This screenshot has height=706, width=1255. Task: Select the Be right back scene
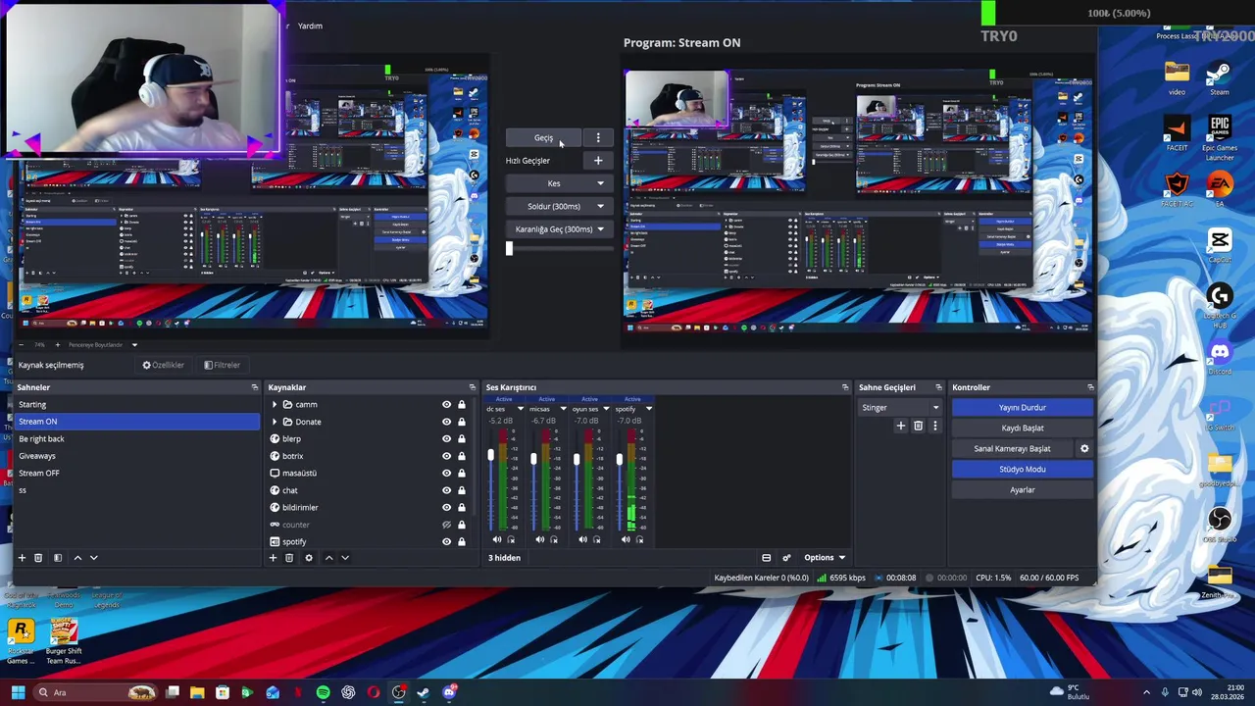click(137, 439)
